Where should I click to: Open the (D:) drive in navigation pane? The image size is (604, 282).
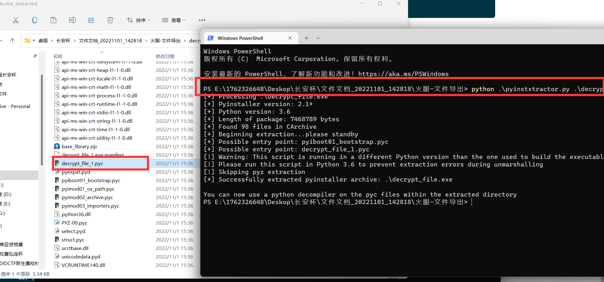pos(6,194)
